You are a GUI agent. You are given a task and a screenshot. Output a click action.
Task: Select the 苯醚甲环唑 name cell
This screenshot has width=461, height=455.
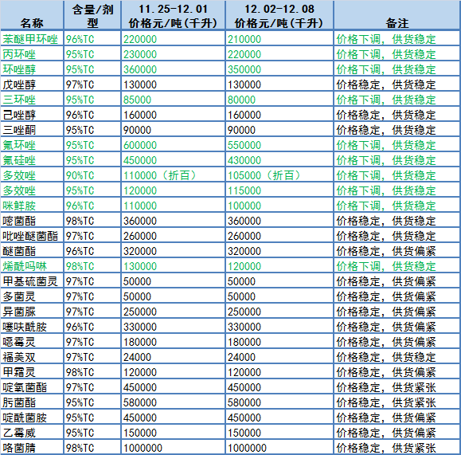click(x=32, y=38)
